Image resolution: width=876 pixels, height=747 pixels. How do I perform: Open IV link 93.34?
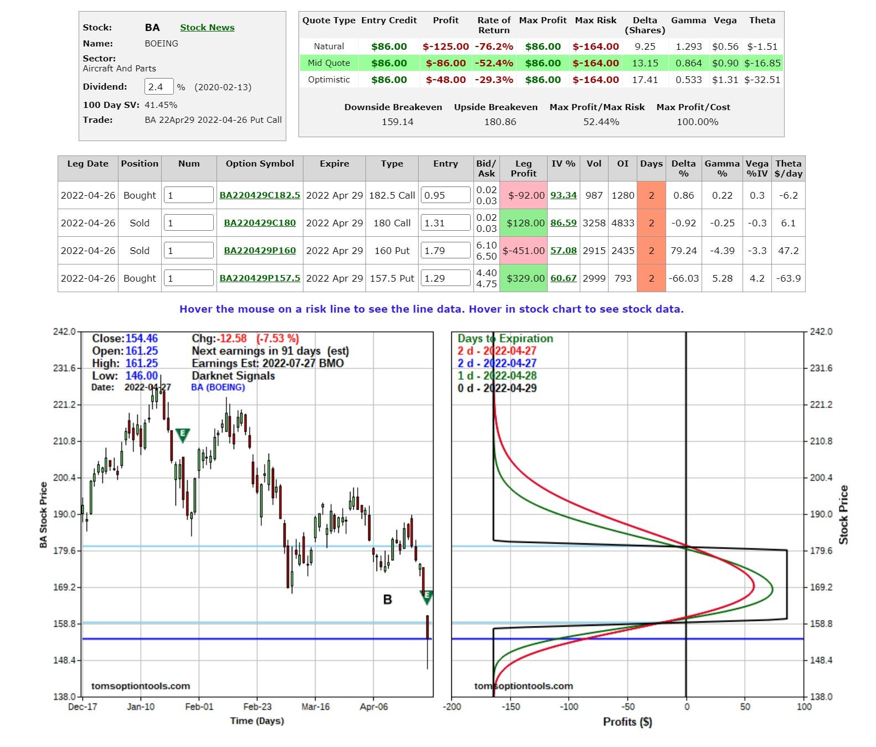pyautogui.click(x=563, y=195)
